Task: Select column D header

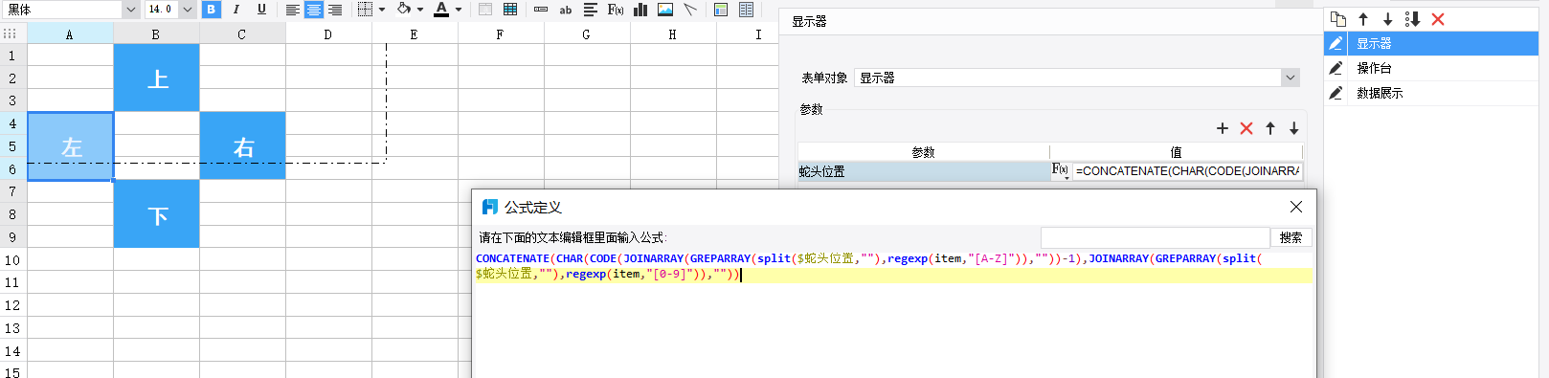Action: 328,33
